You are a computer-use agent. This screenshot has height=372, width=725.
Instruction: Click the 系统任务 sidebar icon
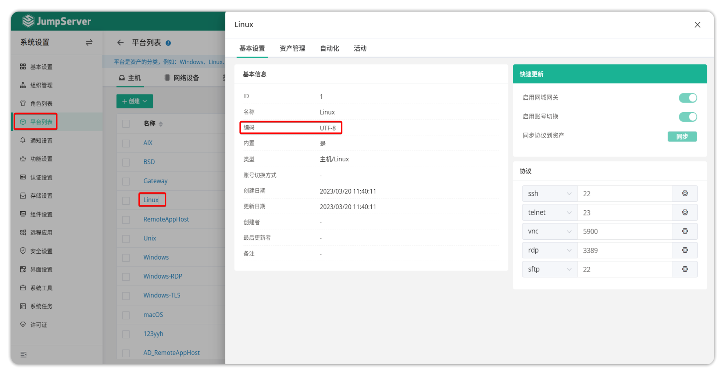(x=23, y=306)
